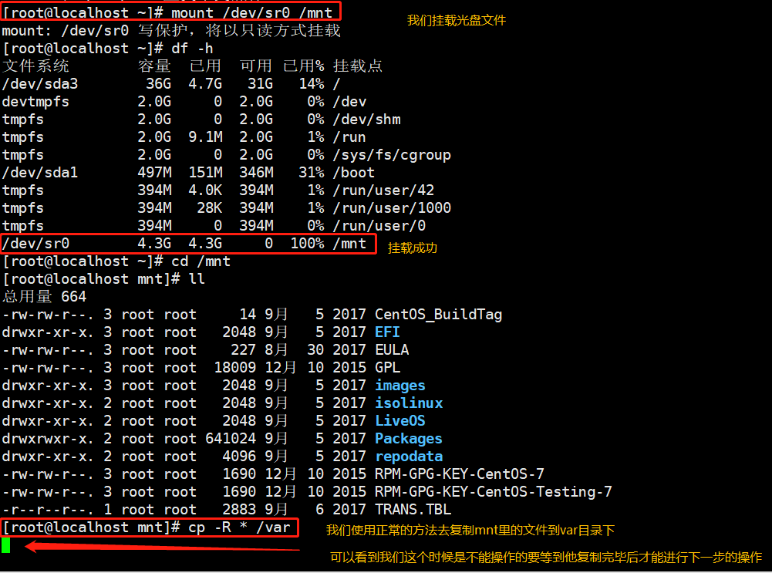772x573 pixels.
Task: Click the RPM-GPG-KEY-CentOS-Testing-7 file name
Action: (494, 491)
